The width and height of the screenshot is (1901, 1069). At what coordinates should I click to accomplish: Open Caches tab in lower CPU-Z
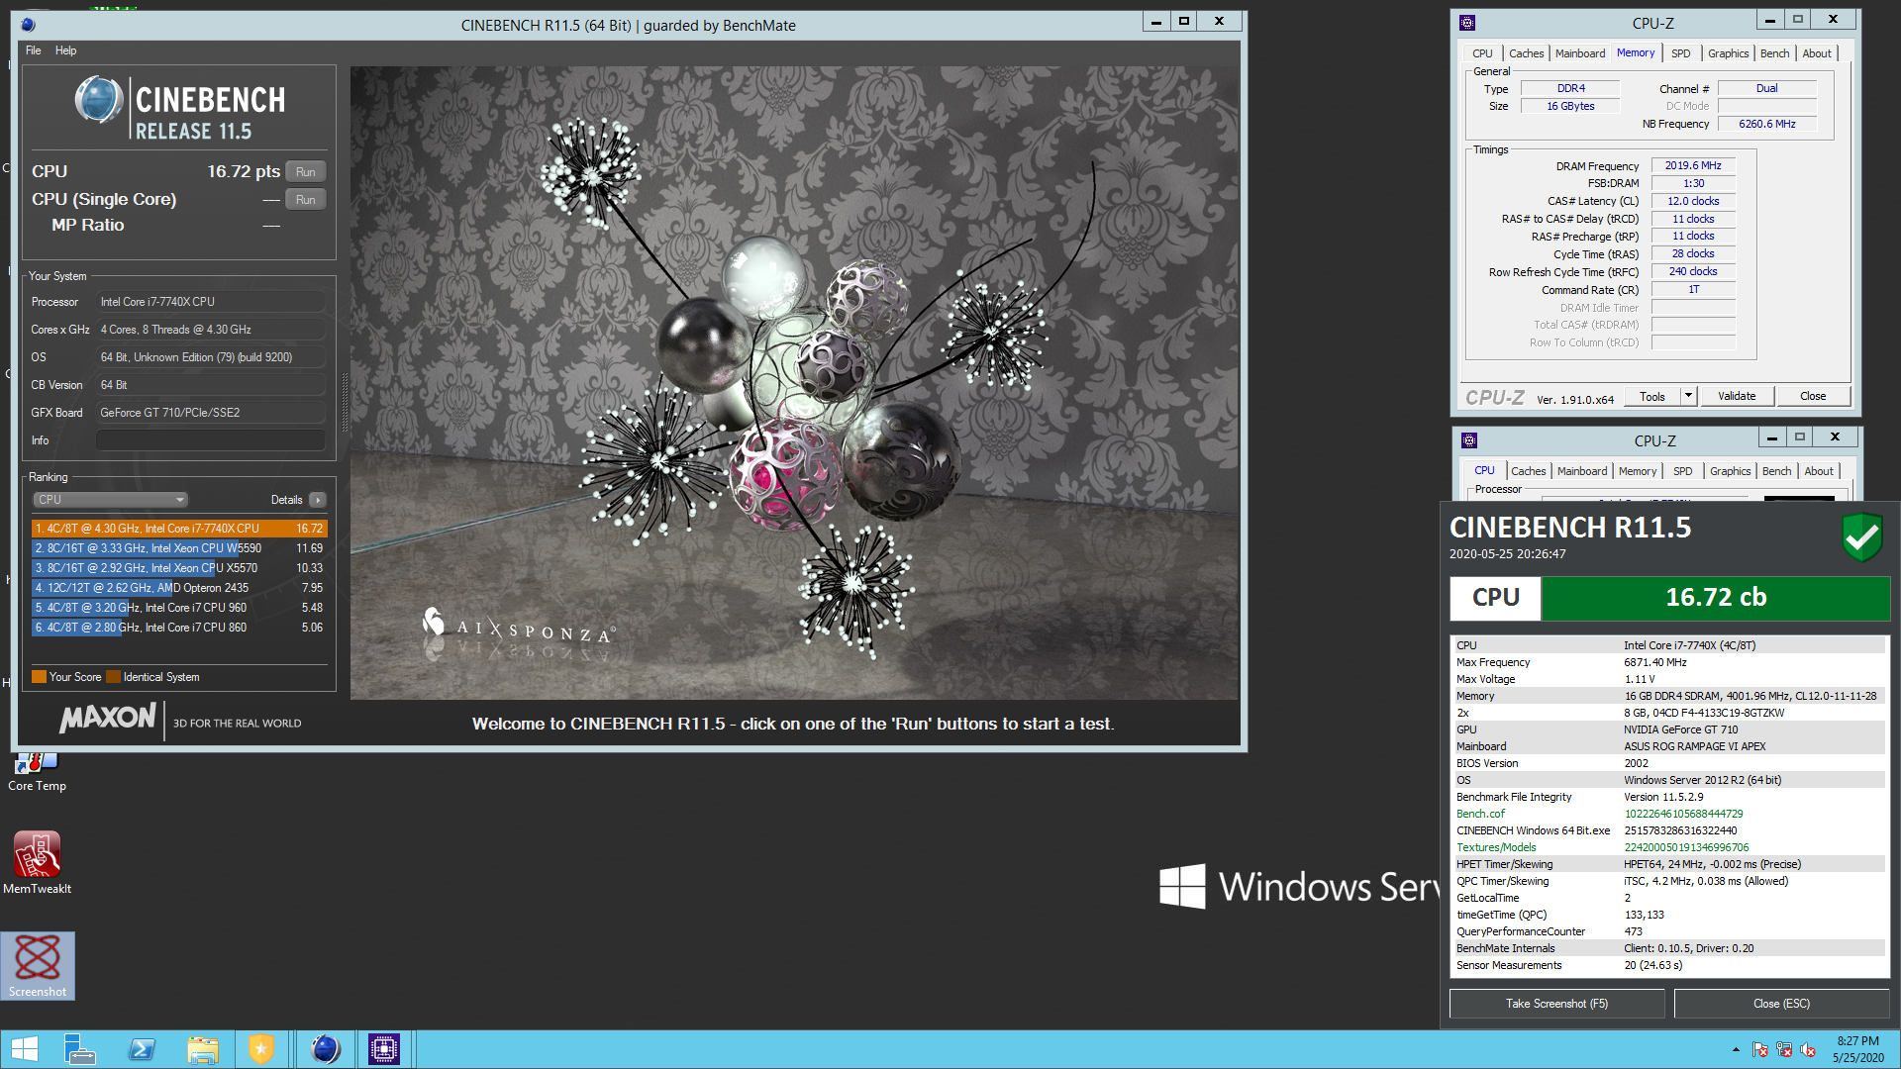click(x=1528, y=471)
